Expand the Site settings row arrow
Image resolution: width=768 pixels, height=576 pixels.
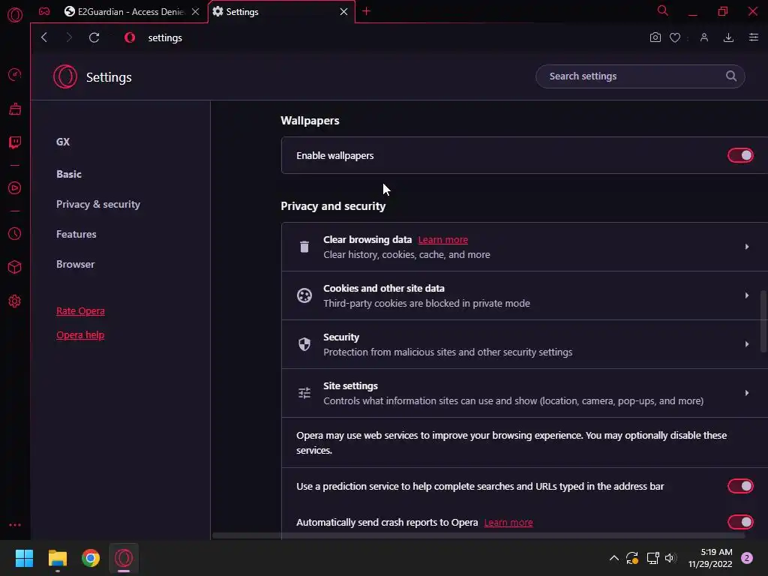747,393
